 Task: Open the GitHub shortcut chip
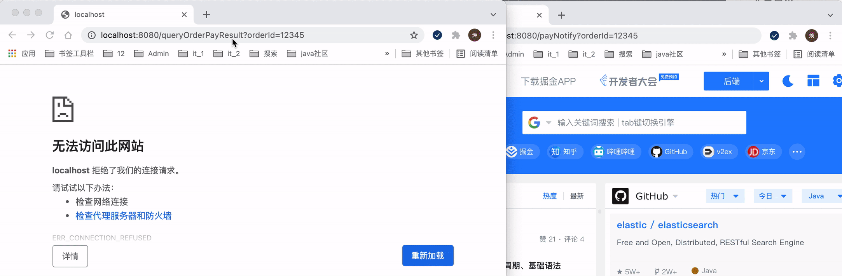[670, 152]
